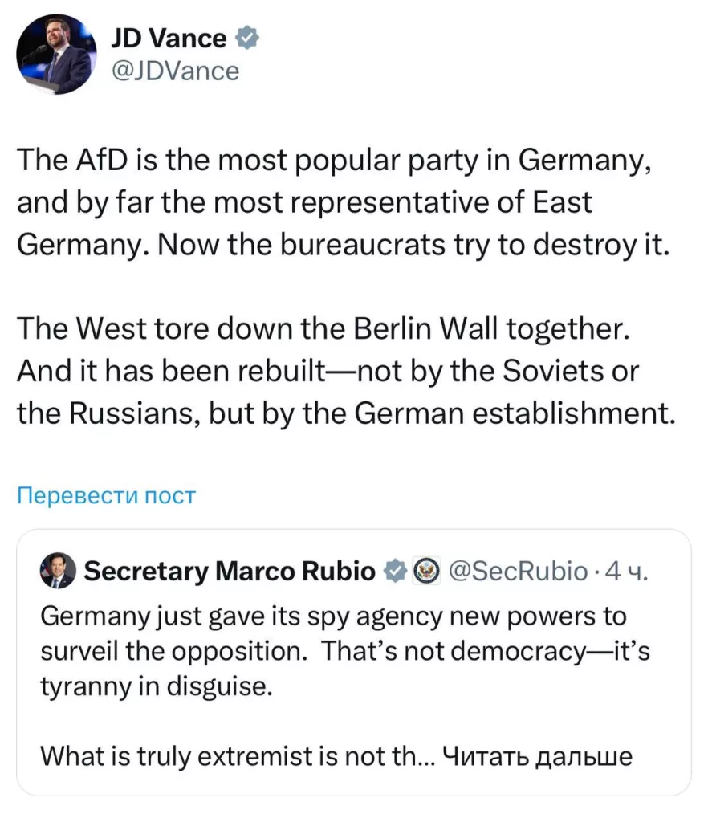Open Marco Rubio's small avatar
The height and width of the screenshot is (822, 708).
(x=58, y=571)
